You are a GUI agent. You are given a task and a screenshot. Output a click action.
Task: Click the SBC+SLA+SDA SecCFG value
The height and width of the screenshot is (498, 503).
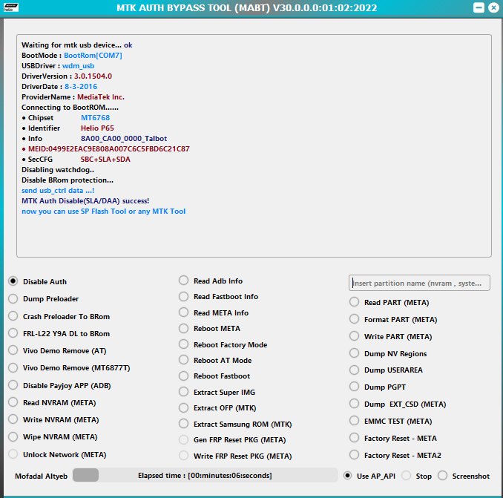(105, 160)
